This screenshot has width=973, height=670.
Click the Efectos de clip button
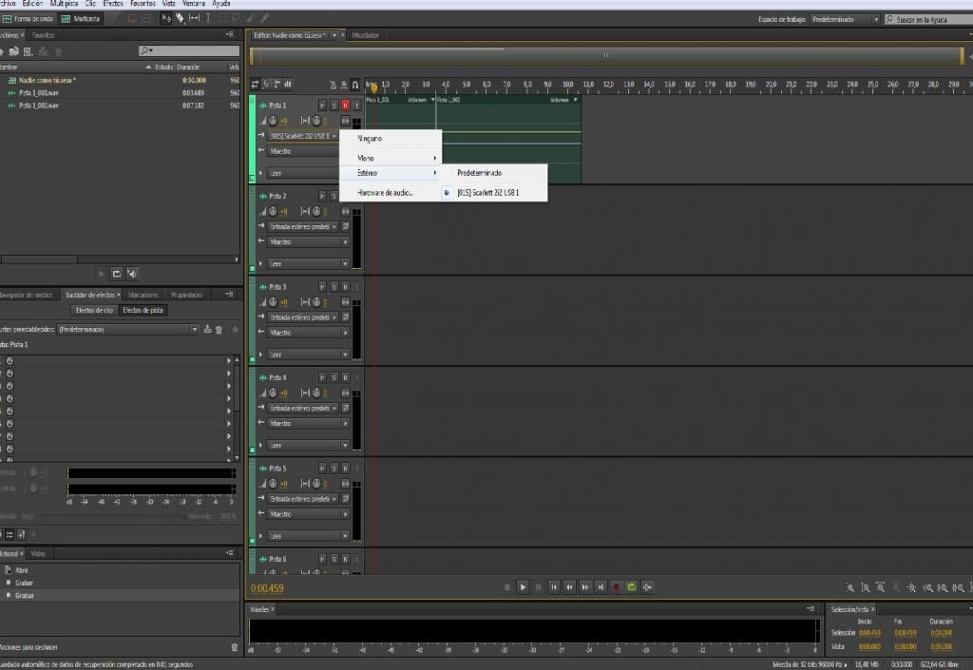(x=94, y=310)
